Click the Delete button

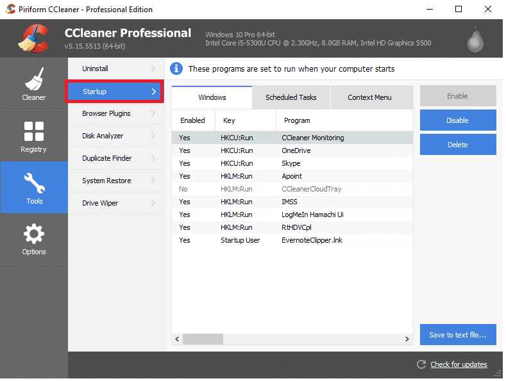(x=457, y=145)
